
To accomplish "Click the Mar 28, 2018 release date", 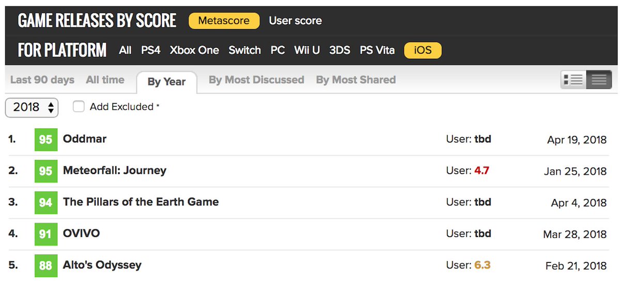I will point(575,234).
